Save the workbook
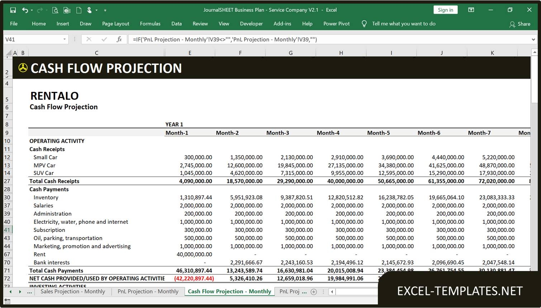The height and width of the screenshot is (308, 541). tap(13, 10)
